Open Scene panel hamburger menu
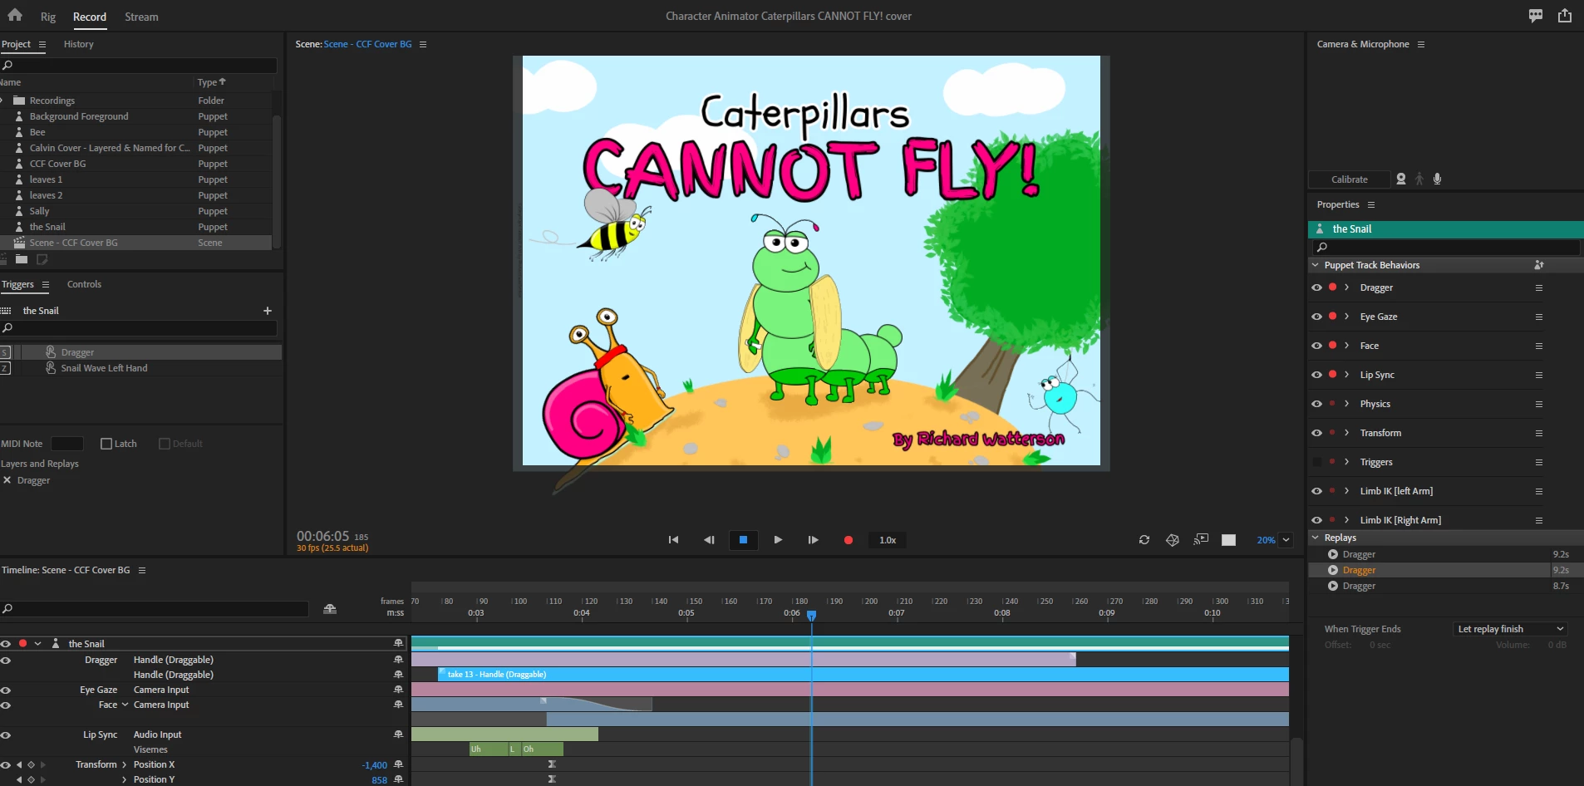The width and height of the screenshot is (1584, 786). [x=423, y=44]
